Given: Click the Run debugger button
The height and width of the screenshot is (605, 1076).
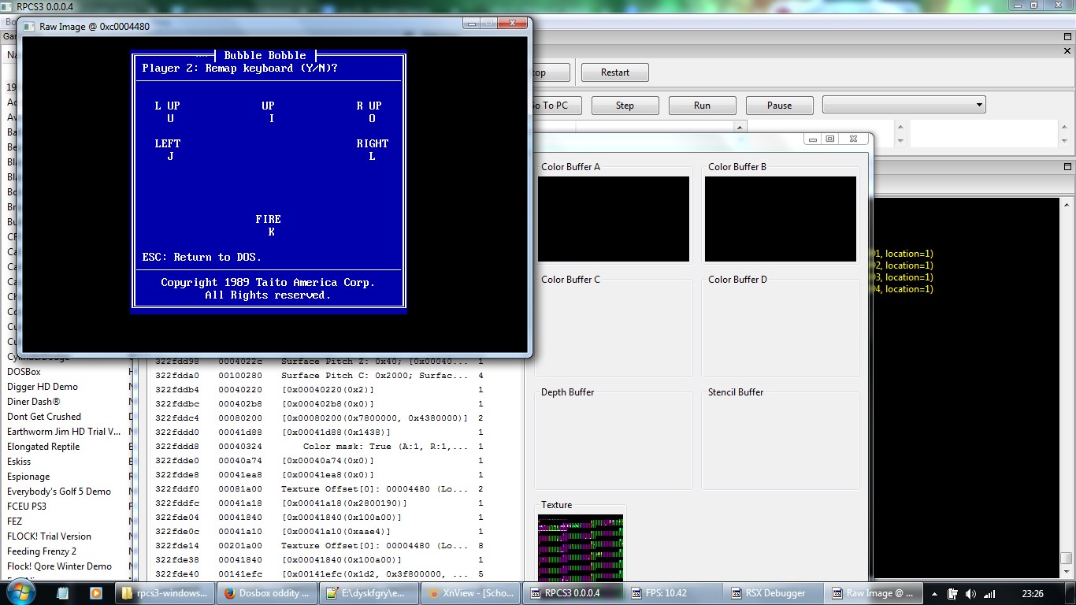Looking at the screenshot, I should point(702,106).
